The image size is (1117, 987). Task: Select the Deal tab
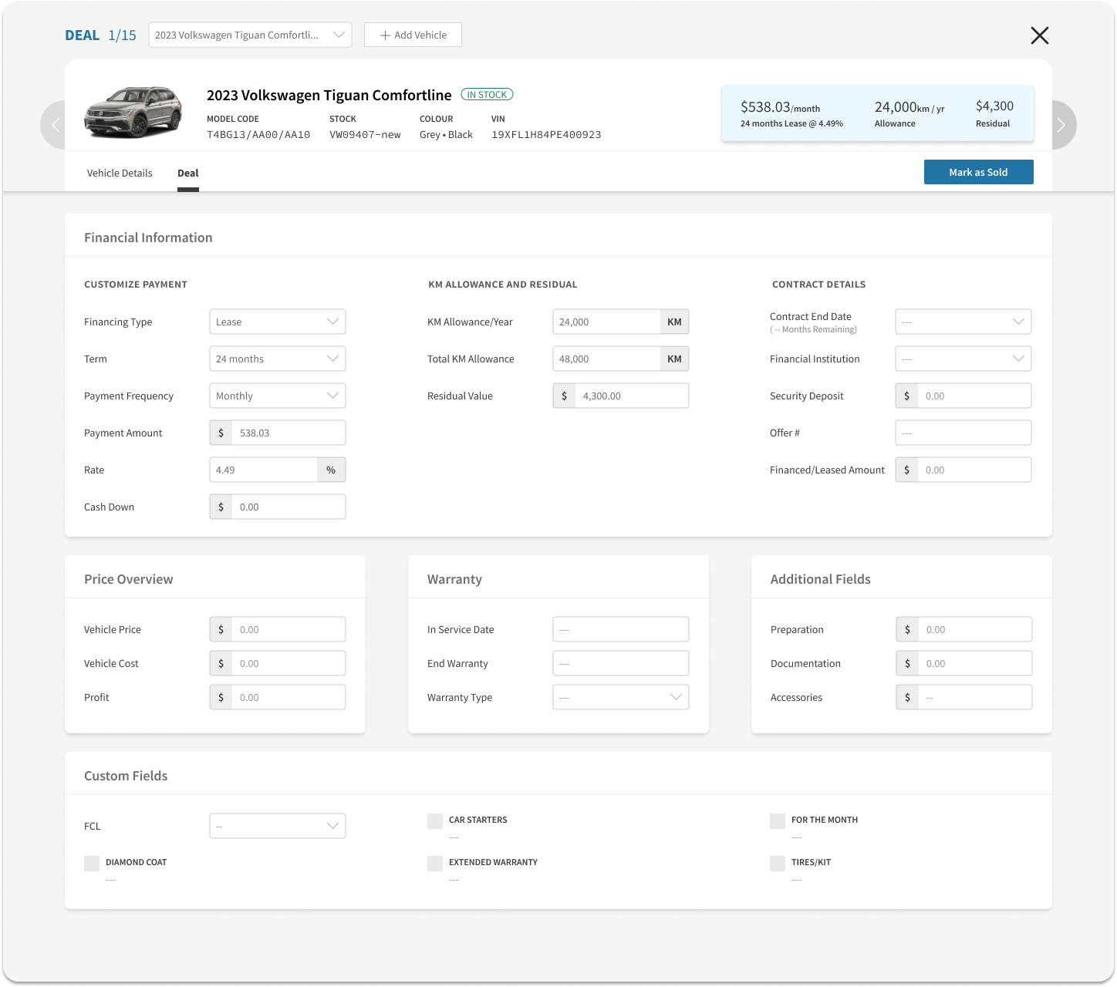point(187,173)
